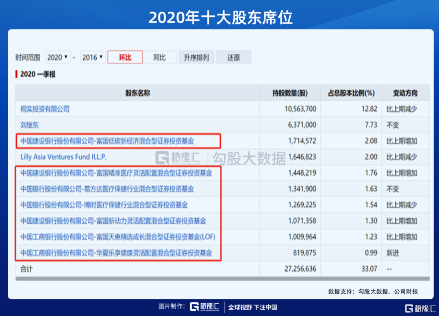Open the 2016 end-year dropdown
Viewport: 439px width, 316px height.
[x=93, y=57]
